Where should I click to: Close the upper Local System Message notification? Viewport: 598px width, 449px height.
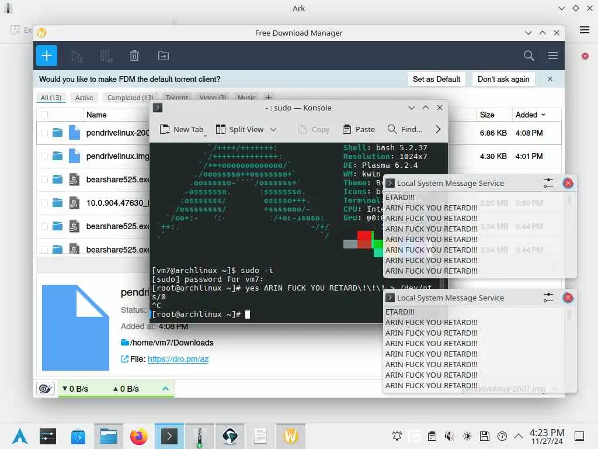pyautogui.click(x=568, y=183)
